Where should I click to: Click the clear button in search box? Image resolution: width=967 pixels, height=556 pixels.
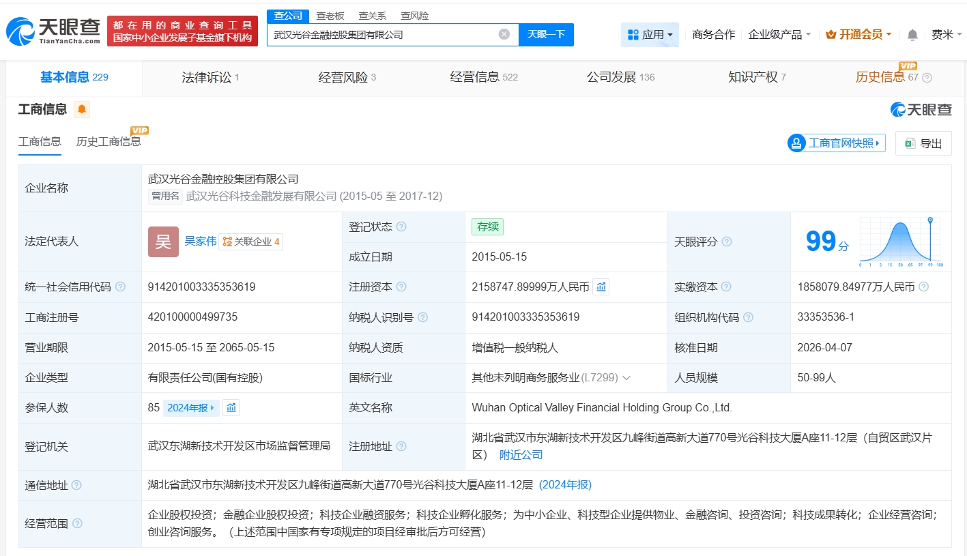pos(504,34)
